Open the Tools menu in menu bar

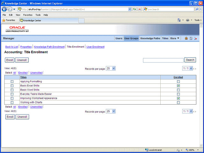click(38, 15)
